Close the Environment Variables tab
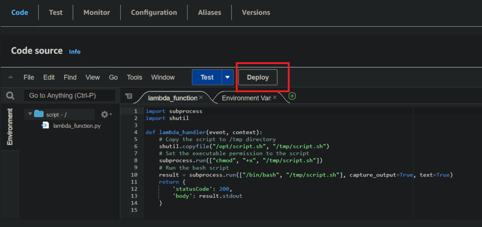Viewport: 482px width, 227px height. (274, 98)
